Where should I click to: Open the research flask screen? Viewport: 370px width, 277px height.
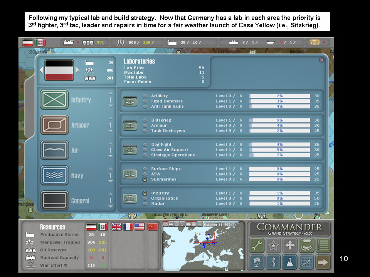click(x=290, y=262)
